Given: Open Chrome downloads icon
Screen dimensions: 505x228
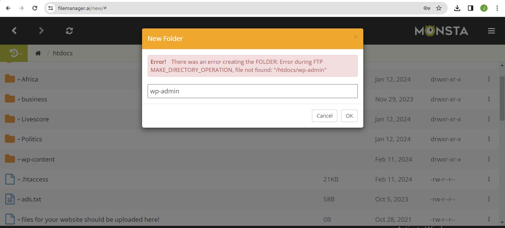Looking at the screenshot, I should point(457,8).
